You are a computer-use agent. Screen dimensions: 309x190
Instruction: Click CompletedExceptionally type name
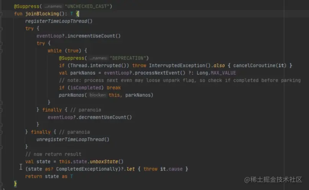[x=87, y=169]
